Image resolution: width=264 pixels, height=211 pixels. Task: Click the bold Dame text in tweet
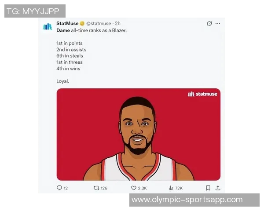pyautogui.click(x=63, y=30)
